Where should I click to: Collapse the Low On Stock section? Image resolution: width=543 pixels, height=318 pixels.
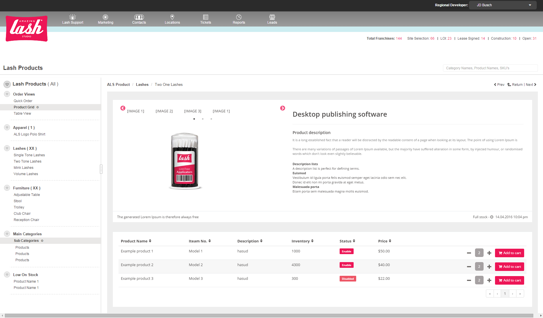pos(7,275)
